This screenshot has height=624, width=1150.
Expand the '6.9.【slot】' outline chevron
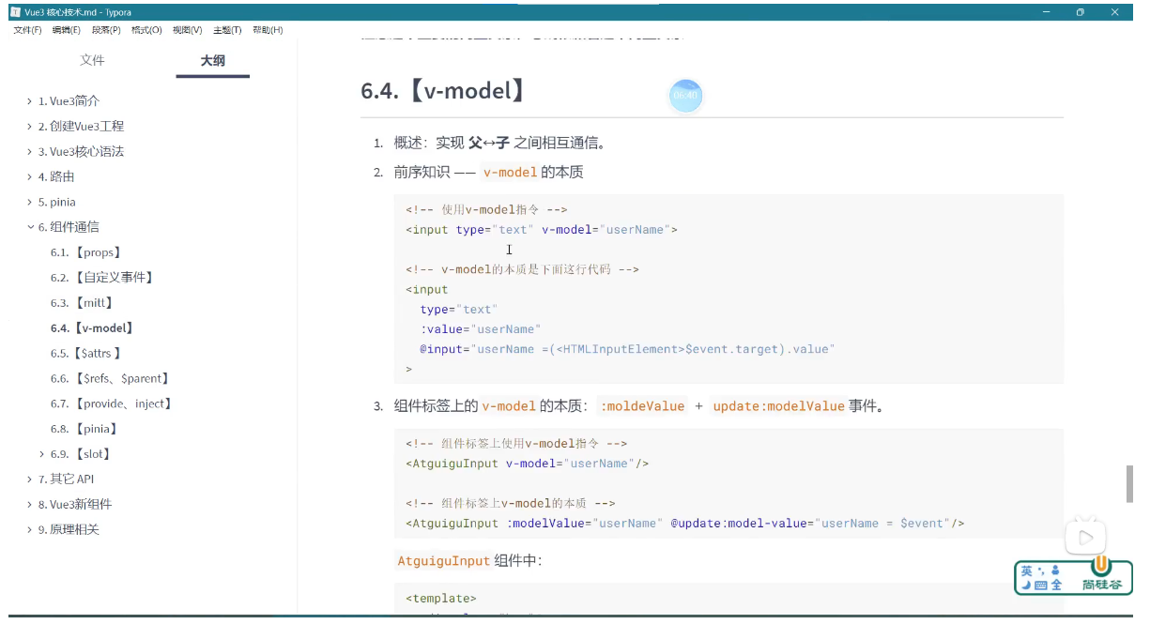pyautogui.click(x=42, y=454)
